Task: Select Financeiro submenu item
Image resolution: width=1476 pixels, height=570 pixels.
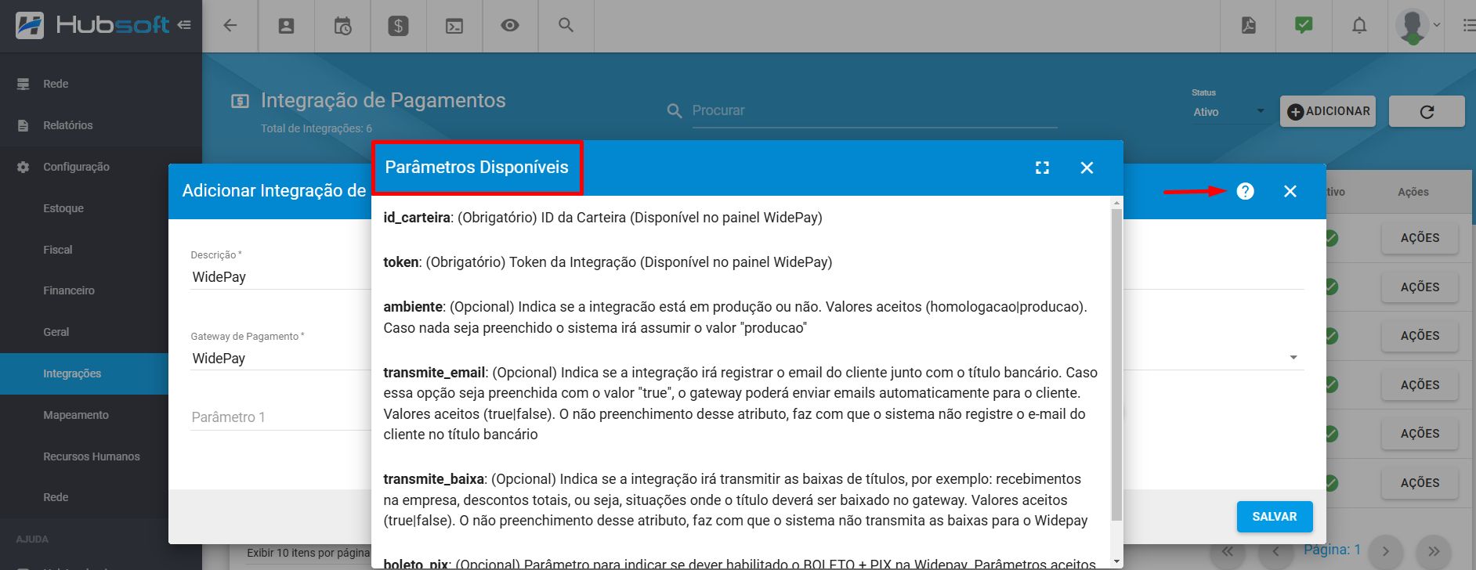Action: (69, 290)
